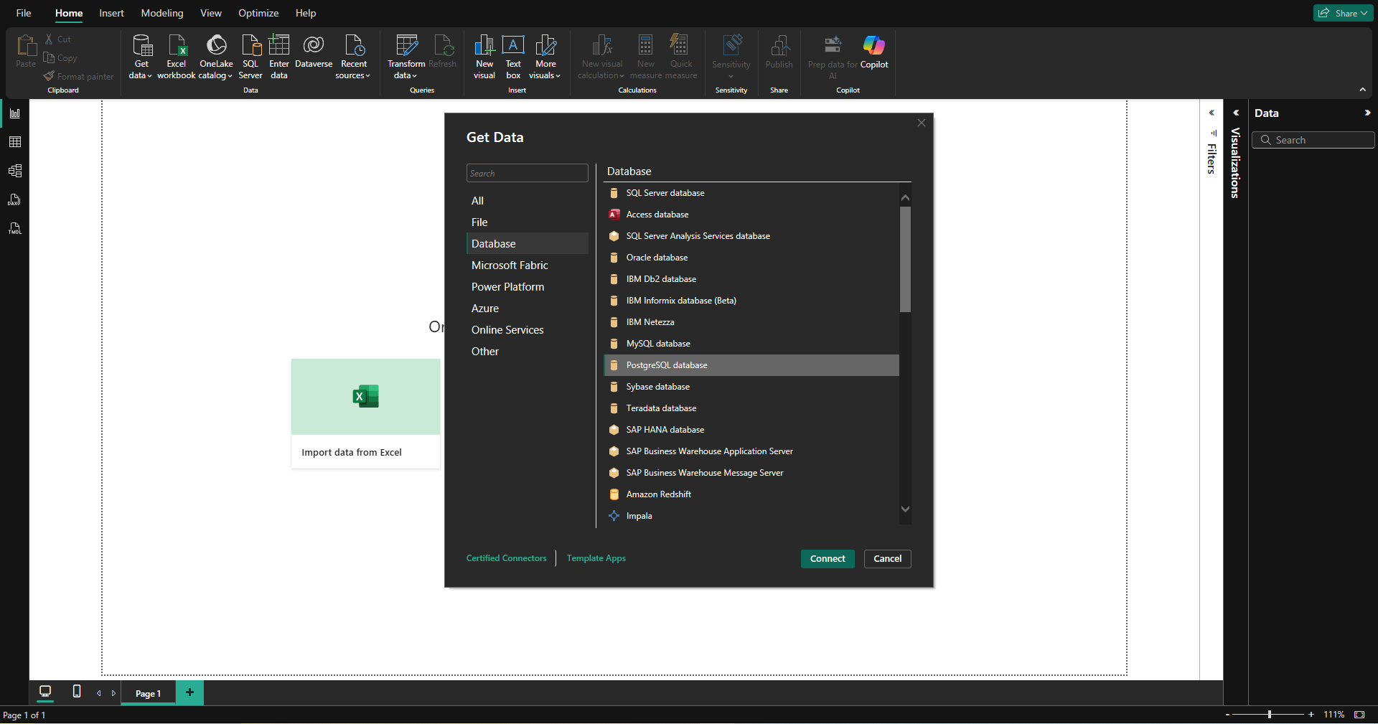The image size is (1378, 724).
Task: Select Amazon Redshift in list
Action: [x=751, y=494]
